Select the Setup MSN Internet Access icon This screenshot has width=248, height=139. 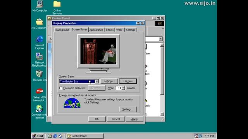coord(40,95)
